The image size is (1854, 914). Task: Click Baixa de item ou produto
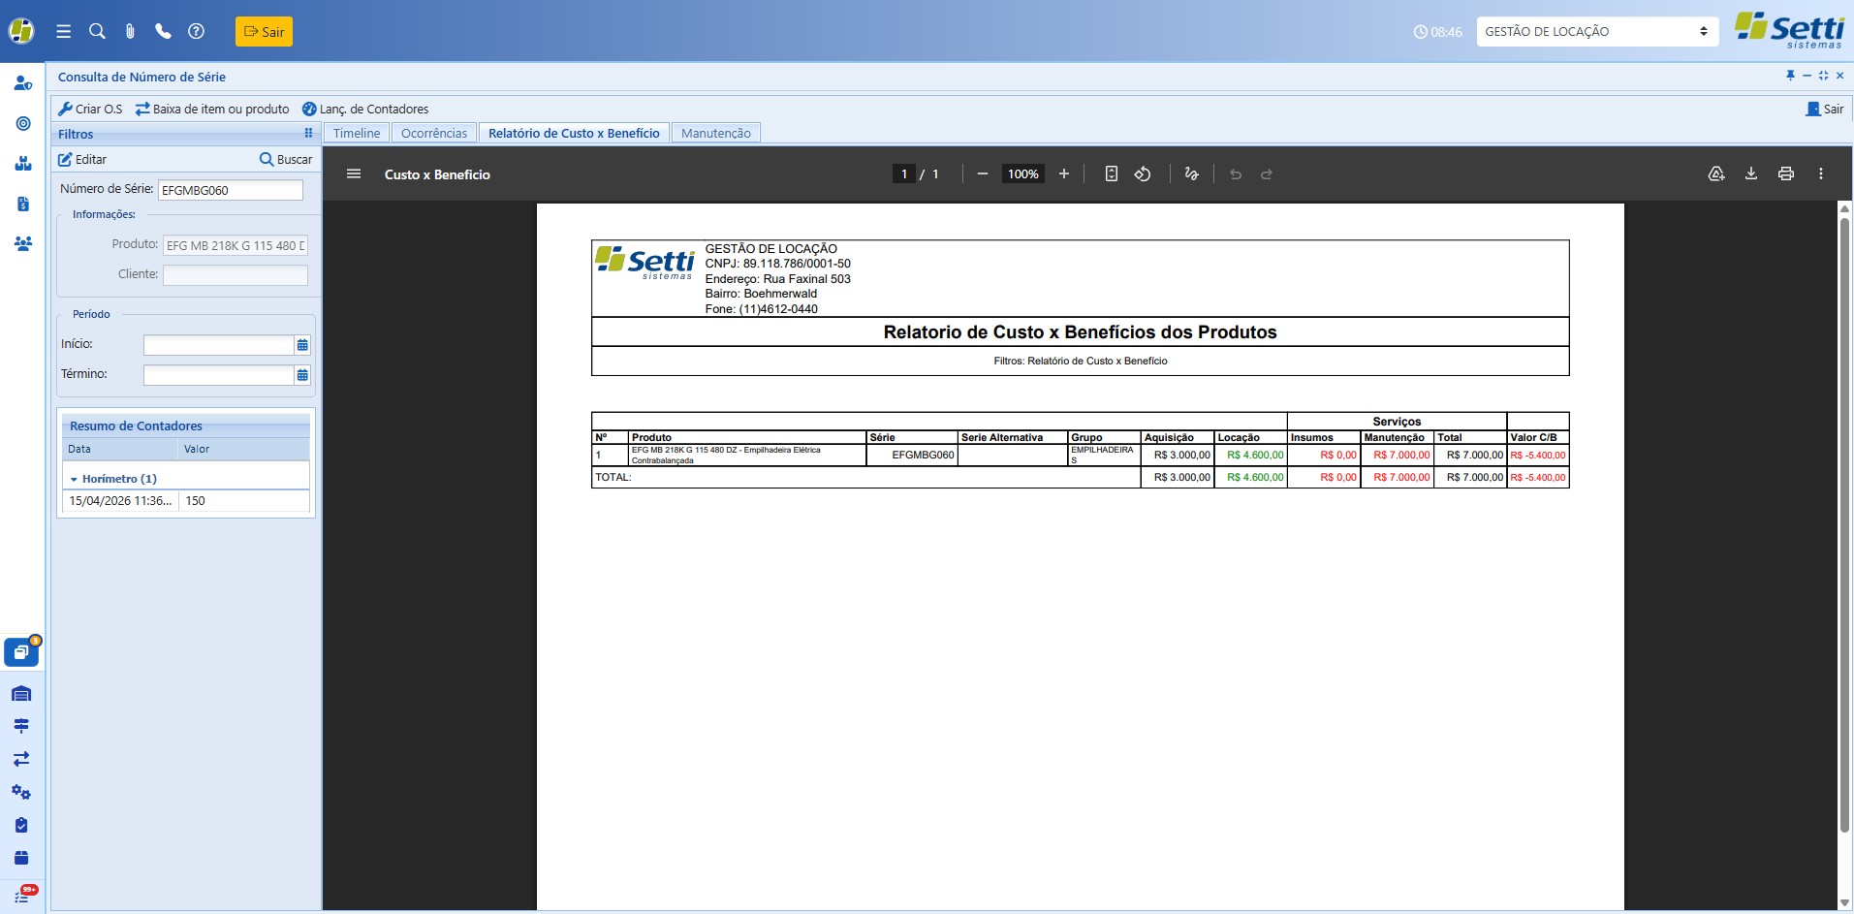pyautogui.click(x=212, y=110)
